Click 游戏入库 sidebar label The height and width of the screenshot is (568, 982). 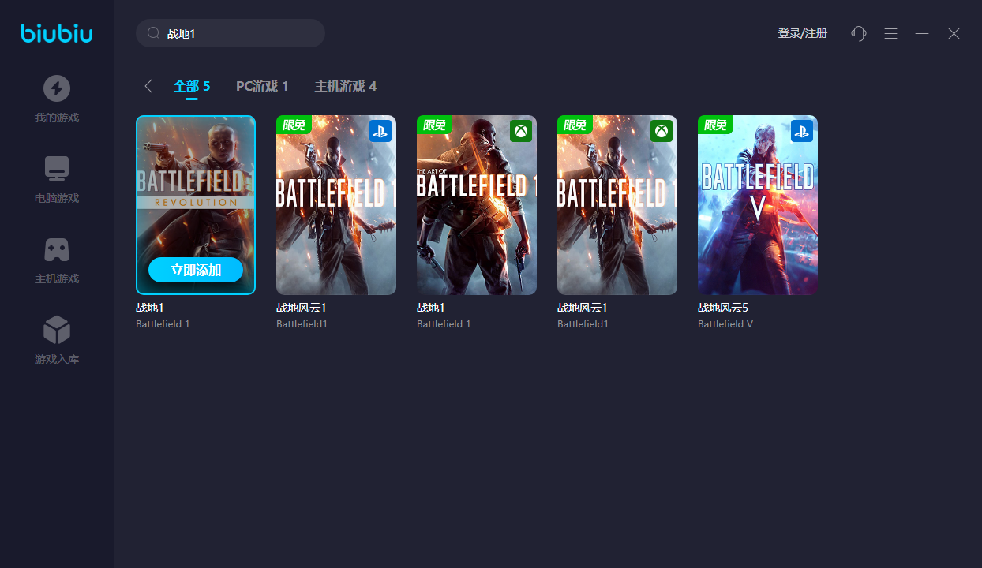pos(57,360)
